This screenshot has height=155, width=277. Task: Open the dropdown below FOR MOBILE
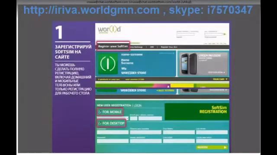(x=113, y=118)
